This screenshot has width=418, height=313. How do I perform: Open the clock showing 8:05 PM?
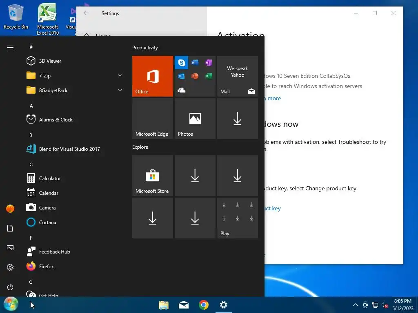click(x=403, y=305)
